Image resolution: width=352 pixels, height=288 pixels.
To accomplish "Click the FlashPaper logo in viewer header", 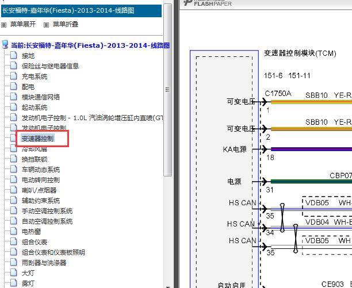I will click(208, 3).
